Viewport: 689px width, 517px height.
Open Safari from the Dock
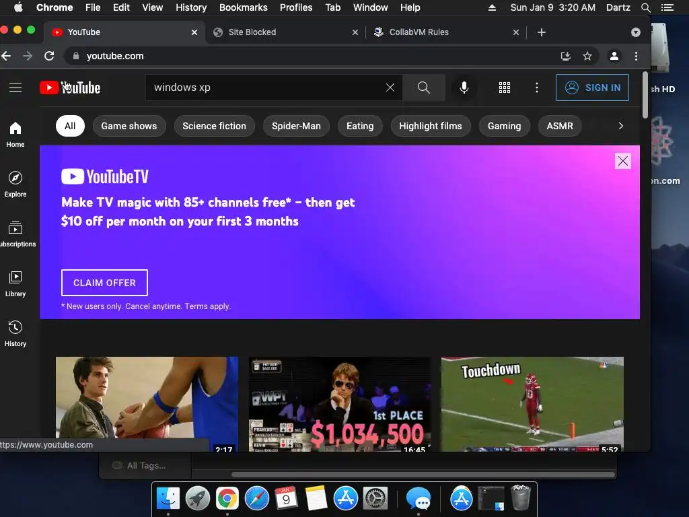[256, 498]
